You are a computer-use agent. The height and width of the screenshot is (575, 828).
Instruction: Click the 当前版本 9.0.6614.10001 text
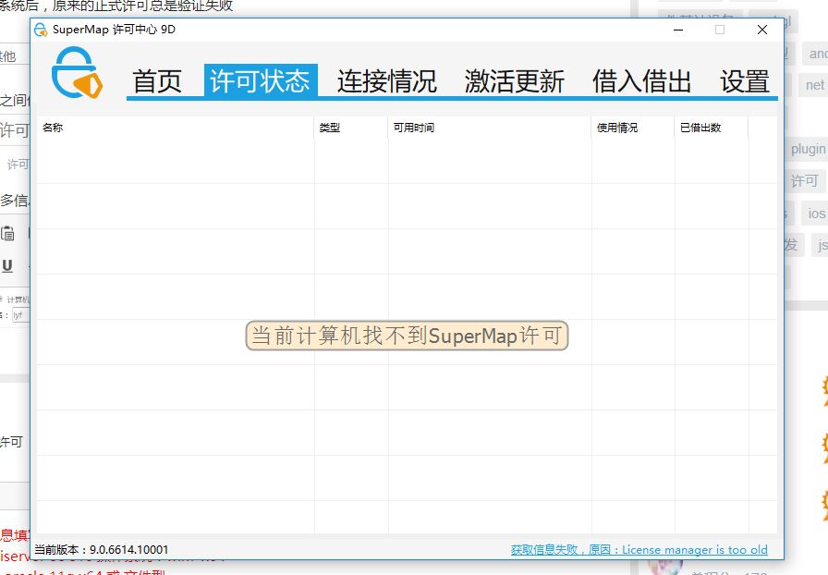(x=102, y=550)
